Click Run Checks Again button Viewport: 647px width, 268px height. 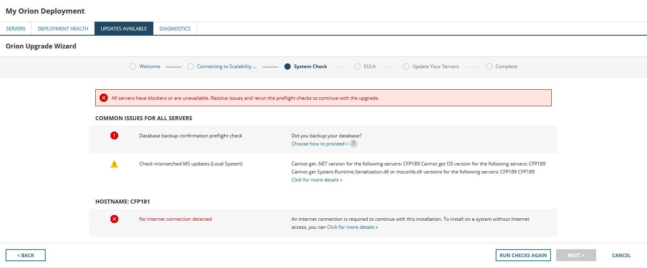523,255
